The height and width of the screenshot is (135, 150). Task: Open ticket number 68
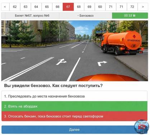click(79, 7)
